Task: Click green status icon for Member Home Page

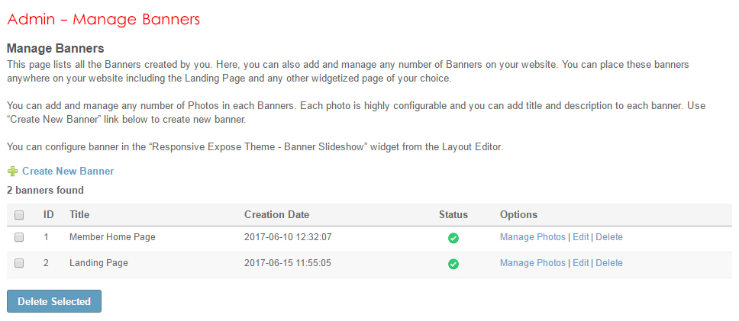Action: [x=453, y=238]
